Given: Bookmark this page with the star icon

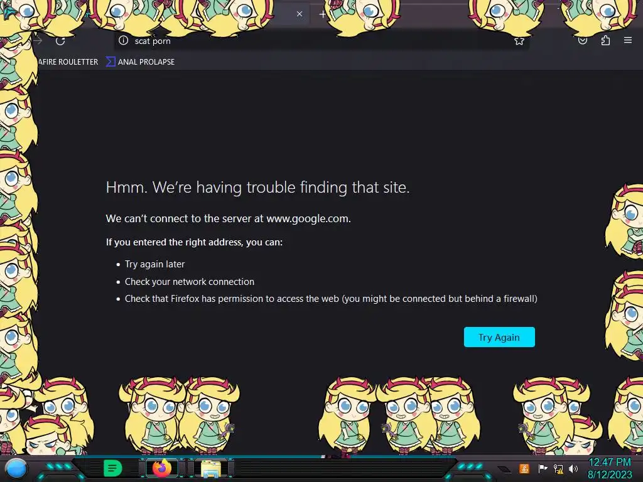Looking at the screenshot, I should pos(519,41).
